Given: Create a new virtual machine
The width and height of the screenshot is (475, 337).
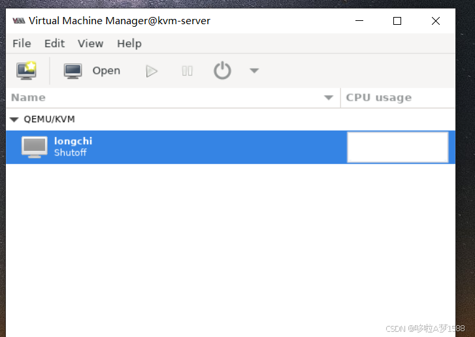Looking at the screenshot, I should [26, 71].
